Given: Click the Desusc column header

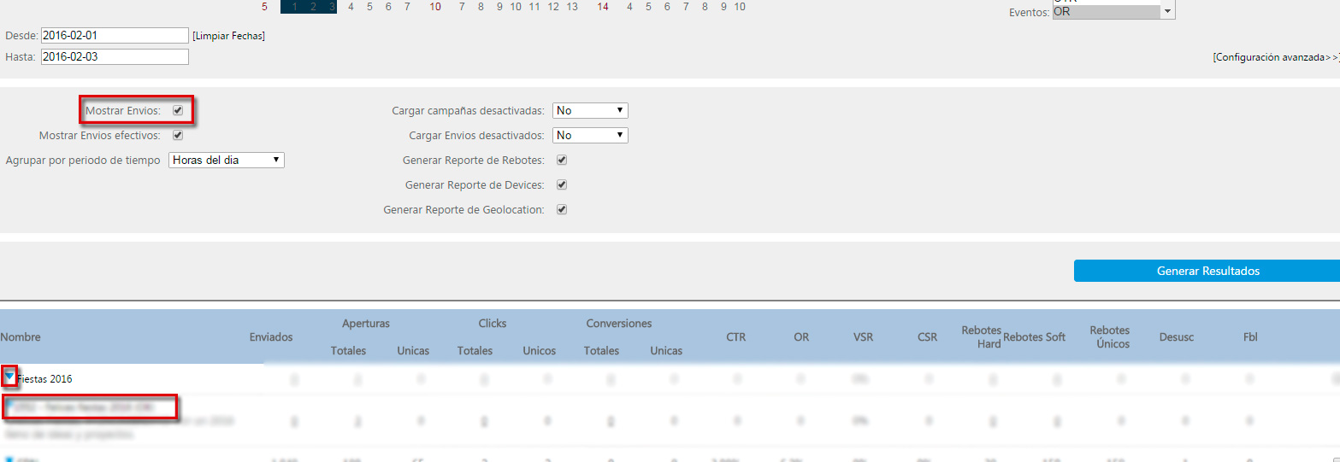Looking at the screenshot, I should pos(1176,337).
